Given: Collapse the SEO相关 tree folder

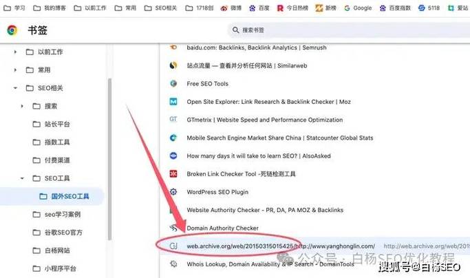Looking at the screenshot, I should coord(15,88).
